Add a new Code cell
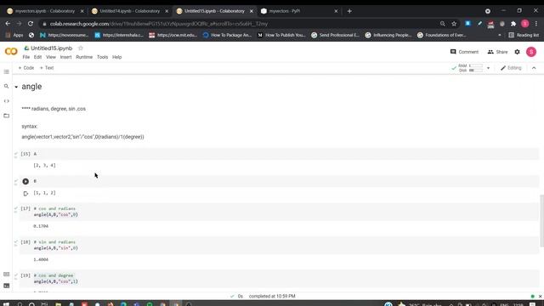The width and height of the screenshot is (544, 306). 26,68
